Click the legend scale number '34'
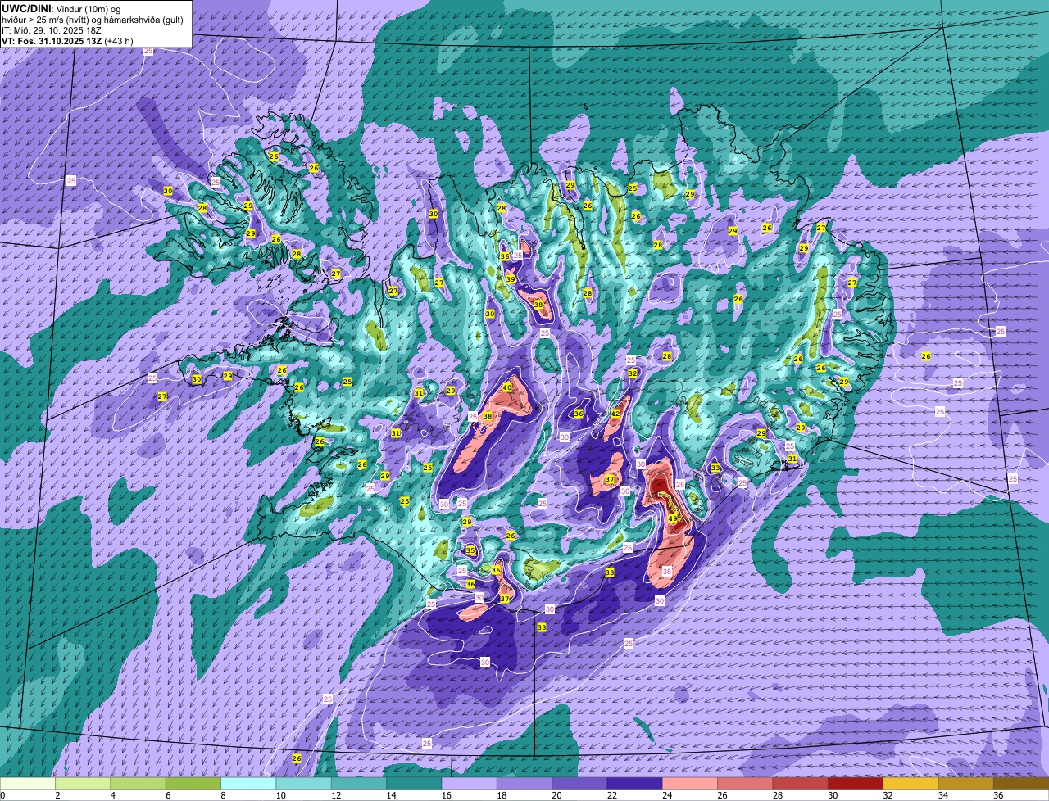1049x801 pixels. 943,794
